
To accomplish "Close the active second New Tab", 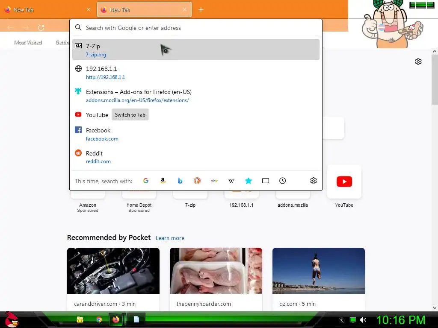I will (185, 9).
